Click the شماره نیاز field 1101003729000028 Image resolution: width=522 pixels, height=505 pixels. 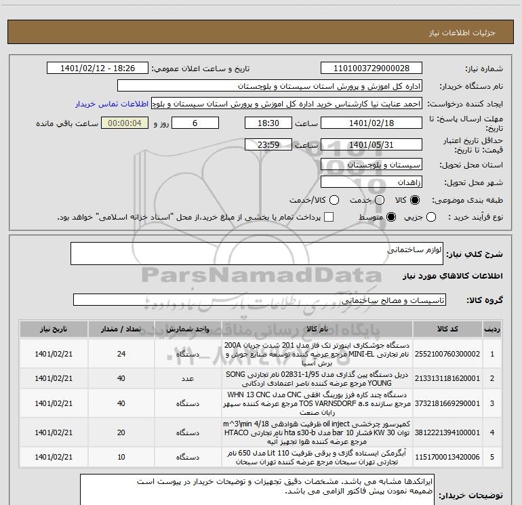point(372,68)
